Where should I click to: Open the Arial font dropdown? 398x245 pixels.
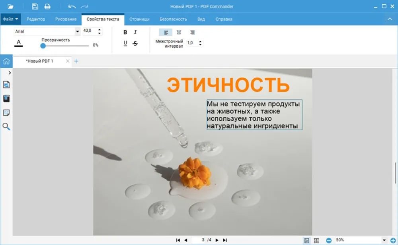77,31
